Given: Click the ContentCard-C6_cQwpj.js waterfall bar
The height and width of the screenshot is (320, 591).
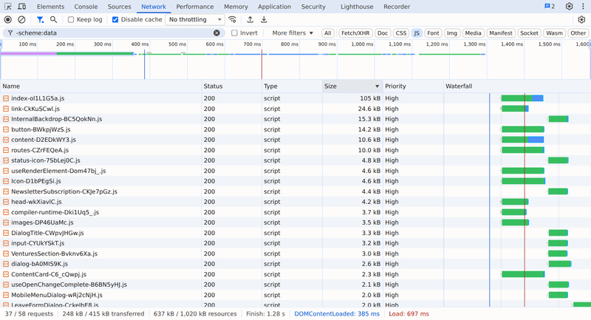Looking at the screenshot, I should tap(523, 274).
